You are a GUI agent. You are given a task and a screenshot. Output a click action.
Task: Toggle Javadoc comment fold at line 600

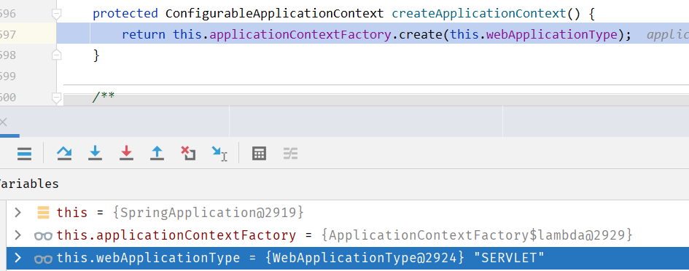coord(56,97)
